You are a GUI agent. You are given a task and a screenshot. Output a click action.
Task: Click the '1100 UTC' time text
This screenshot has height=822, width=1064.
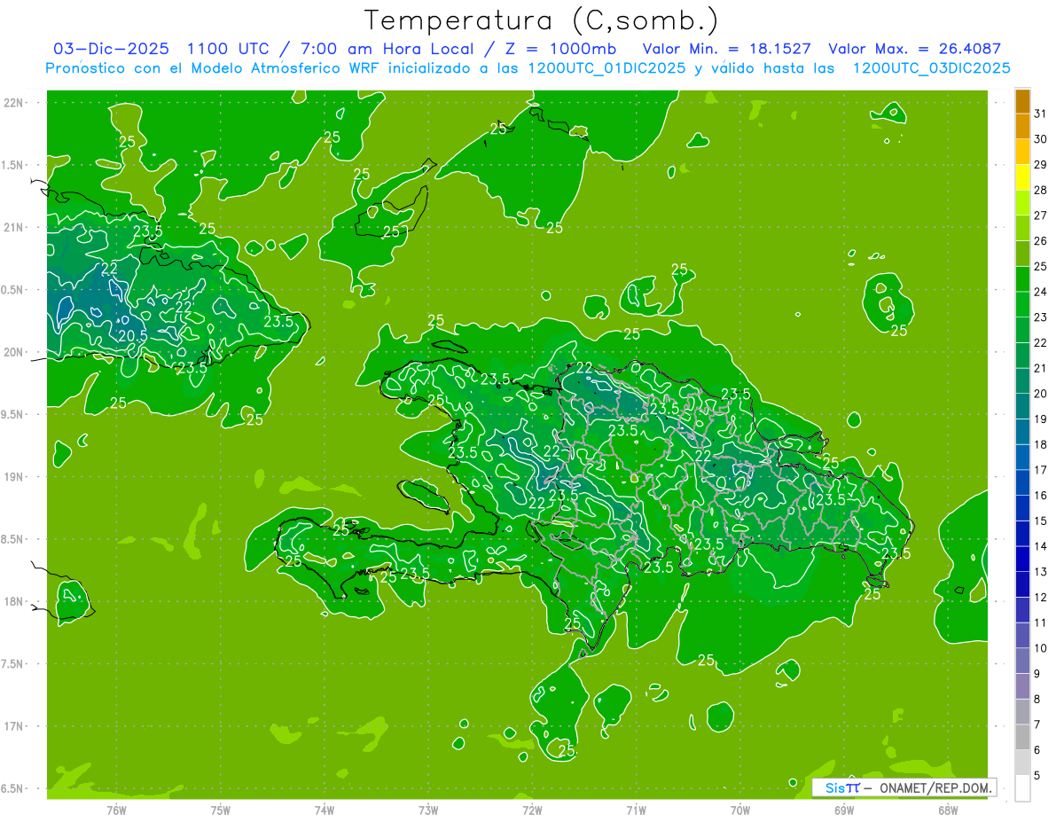tap(226, 49)
